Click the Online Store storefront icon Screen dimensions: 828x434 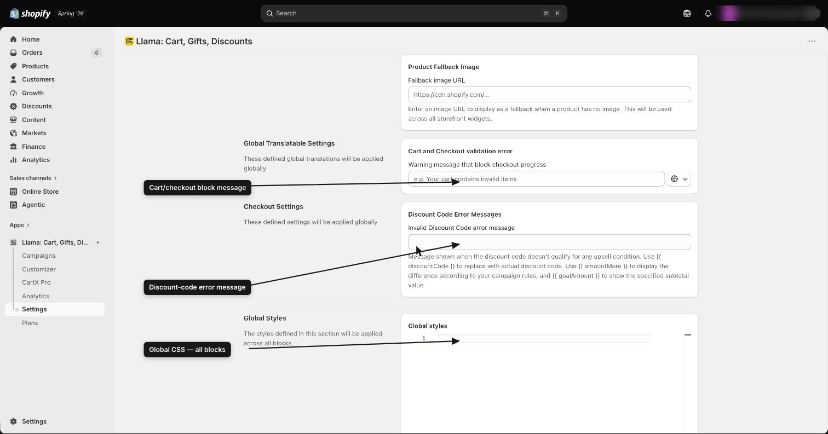pos(14,192)
